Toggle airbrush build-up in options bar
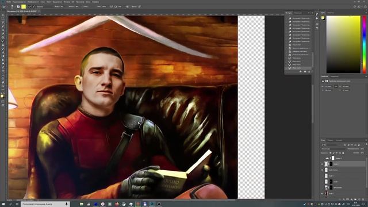The width and height of the screenshot is (368, 207). pos(111,6)
